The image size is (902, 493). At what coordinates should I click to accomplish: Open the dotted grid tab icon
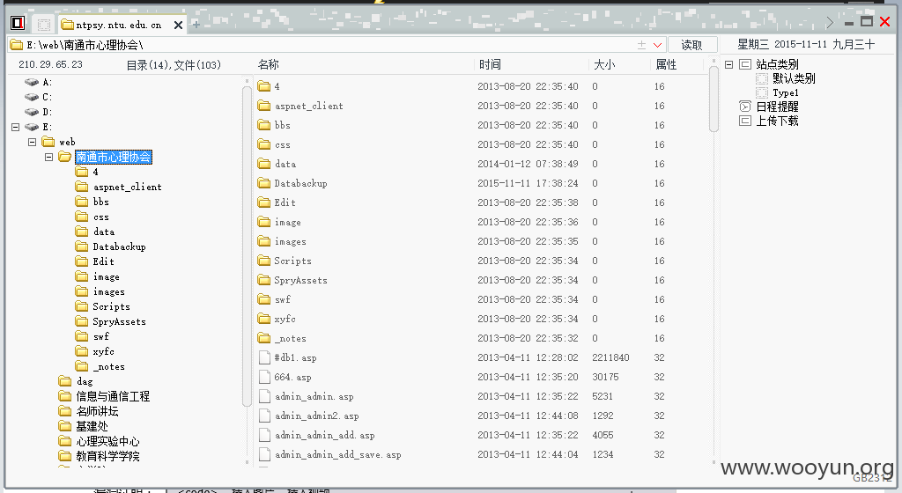pos(44,24)
